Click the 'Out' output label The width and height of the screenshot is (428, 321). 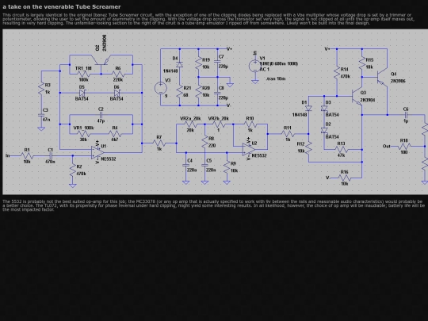[x=386, y=147]
